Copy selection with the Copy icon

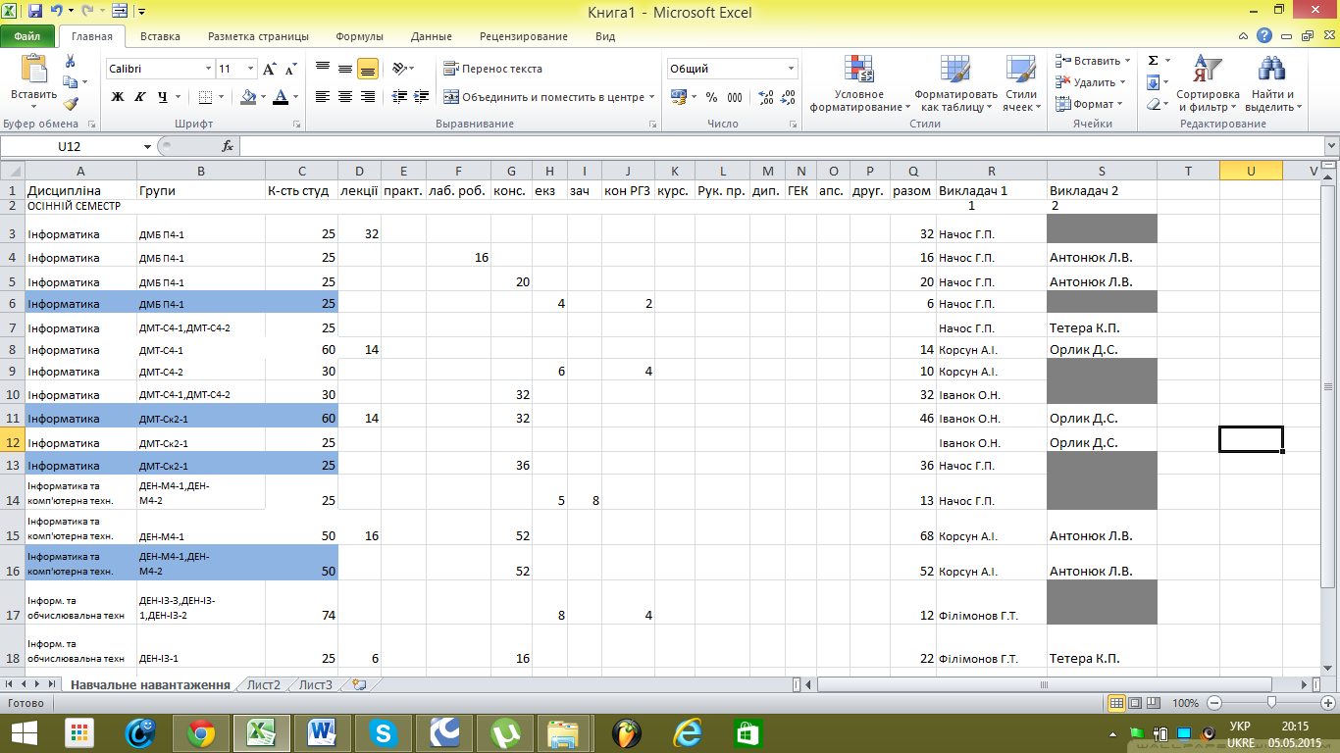[70, 83]
